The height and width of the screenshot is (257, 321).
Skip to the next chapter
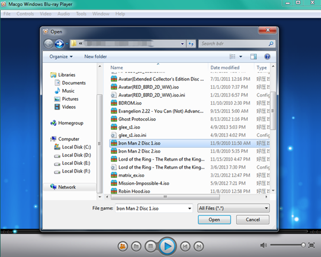coord(198,246)
